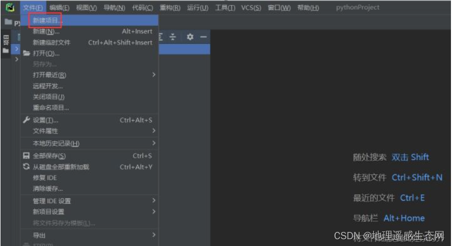Screen dimensions: 452x246
Task: Expand the 管理 IDE 设置 submenu arrow
Action: tap(153, 201)
